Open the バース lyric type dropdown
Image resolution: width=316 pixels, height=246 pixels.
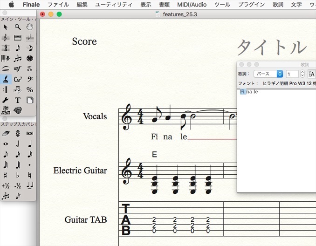[268, 74]
